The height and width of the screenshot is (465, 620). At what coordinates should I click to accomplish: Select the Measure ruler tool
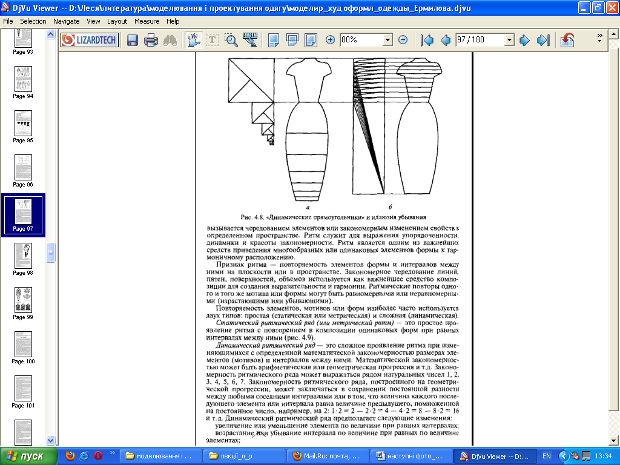point(250,40)
